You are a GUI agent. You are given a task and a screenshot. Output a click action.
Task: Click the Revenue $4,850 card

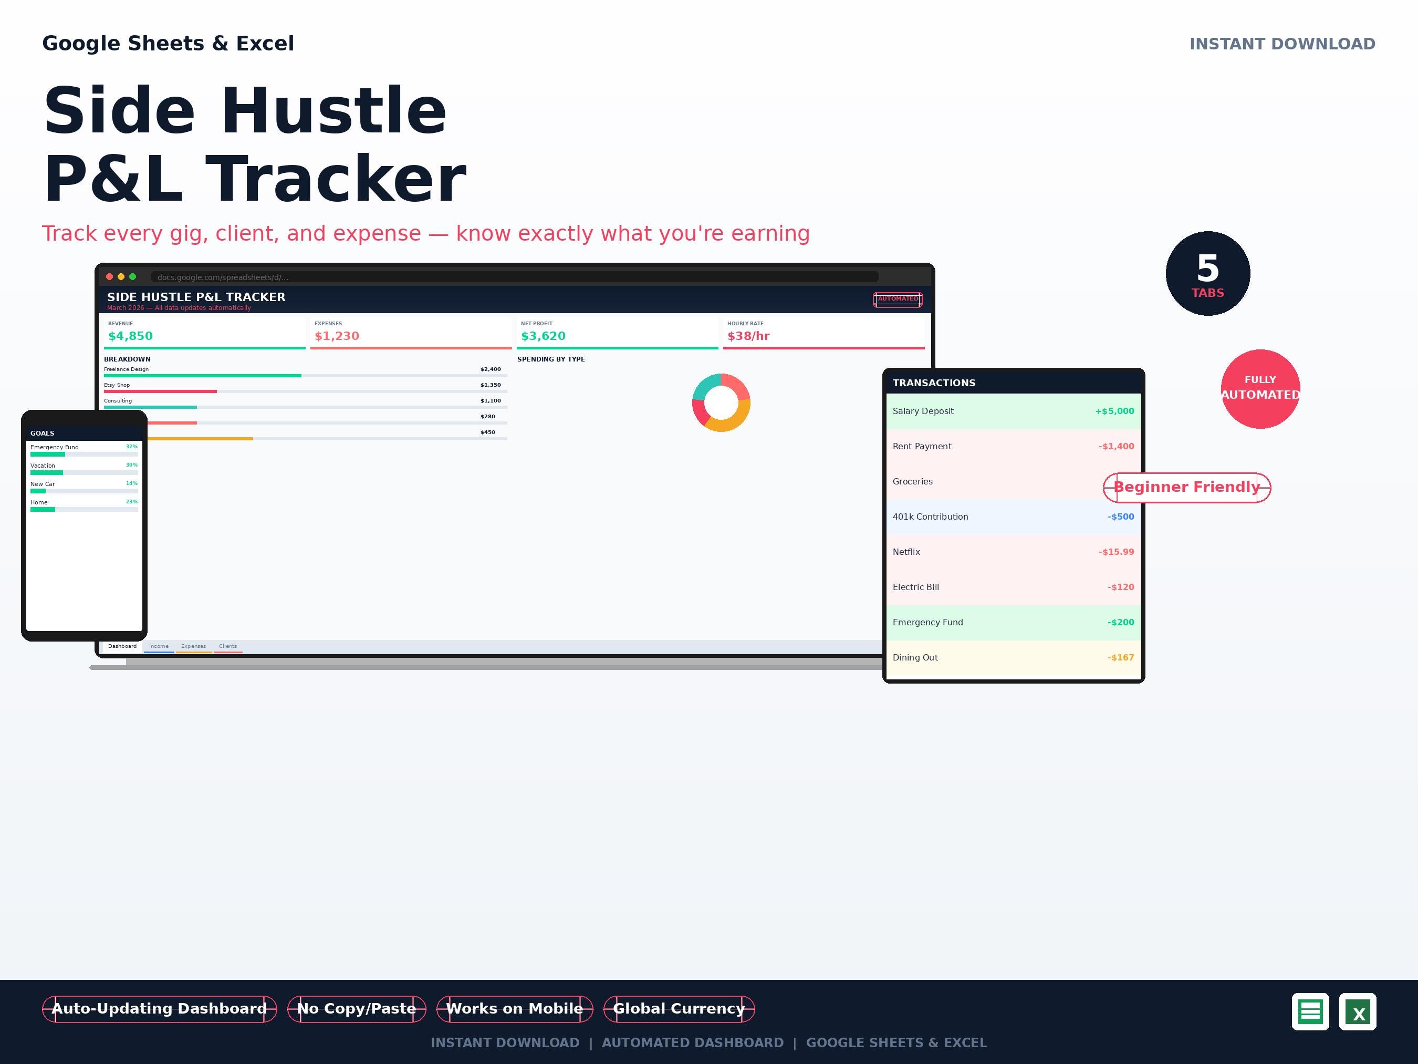[x=204, y=333]
